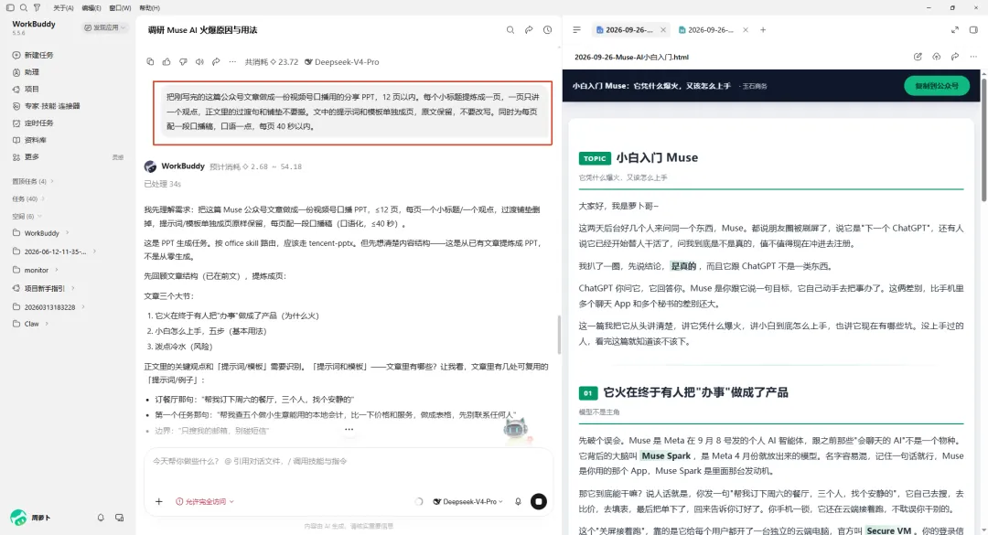
Task: Open notifications bell in sidebar footer
Action: [101, 518]
